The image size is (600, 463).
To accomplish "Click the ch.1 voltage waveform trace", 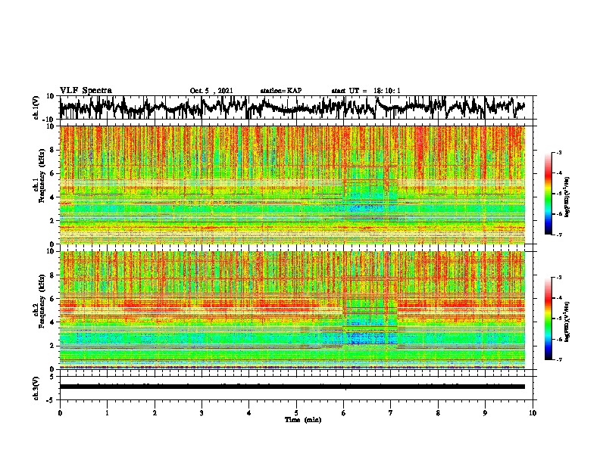I will [x=292, y=107].
